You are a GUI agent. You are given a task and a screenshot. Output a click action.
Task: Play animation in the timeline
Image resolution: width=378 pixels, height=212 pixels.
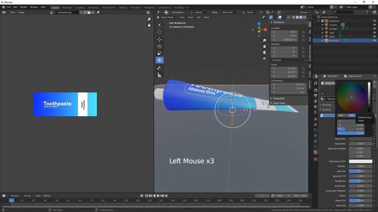tap(158, 196)
